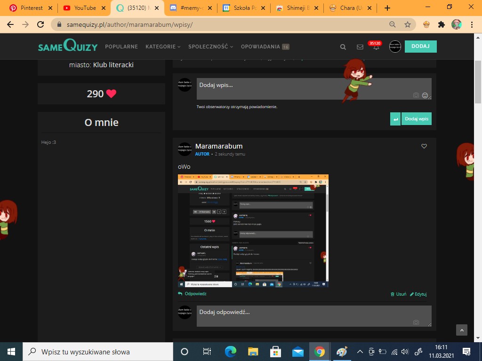Viewport: 482px width, 361px height.
Task: Click the trash Usuń icon on post
Action: [393, 294]
